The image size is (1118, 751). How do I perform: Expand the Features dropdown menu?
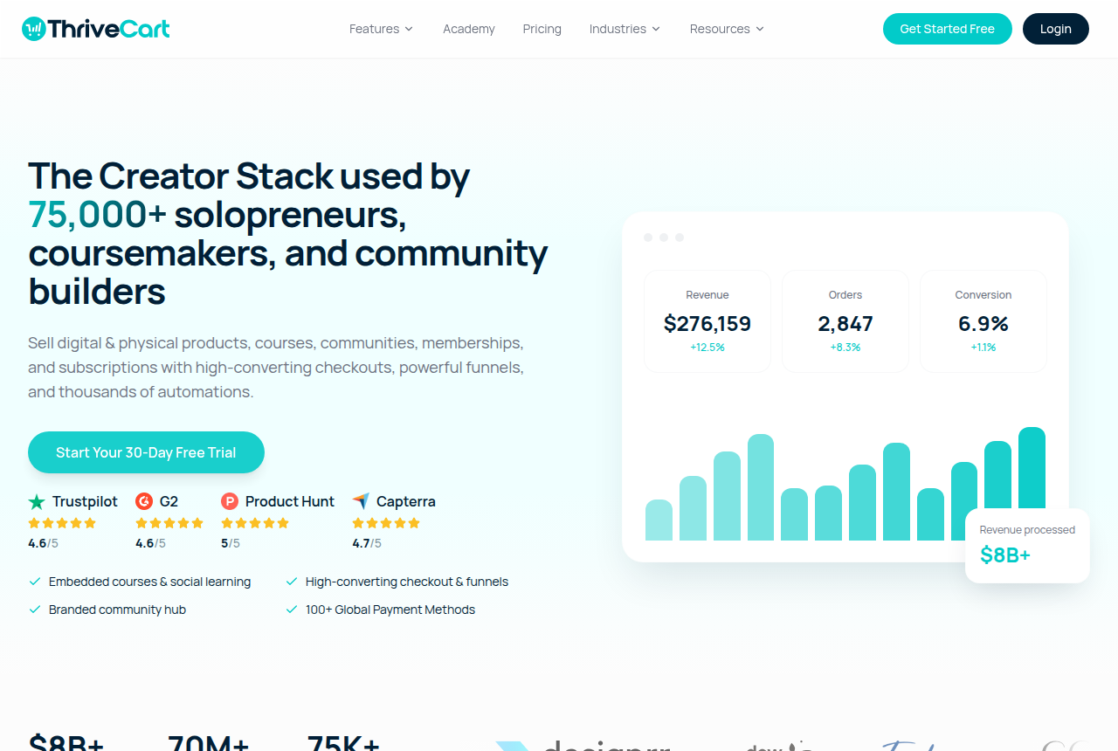coord(382,29)
